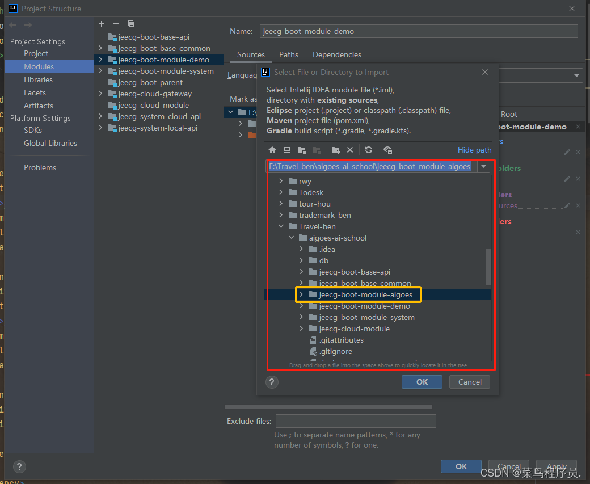590x484 pixels.
Task: Expand the rwy folder
Action: coord(281,181)
